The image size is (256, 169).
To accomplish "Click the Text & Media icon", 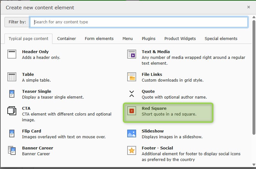I will coord(132,54).
